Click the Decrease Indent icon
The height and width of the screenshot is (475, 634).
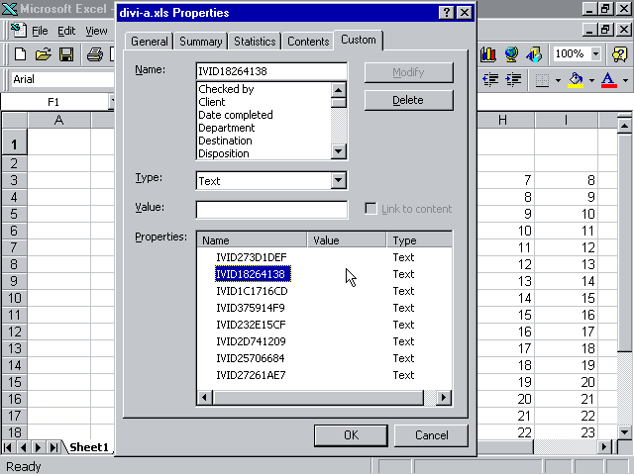(490, 79)
